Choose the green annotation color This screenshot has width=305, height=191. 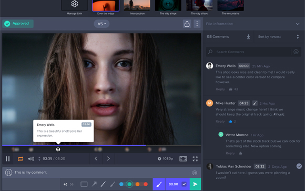(129, 184)
